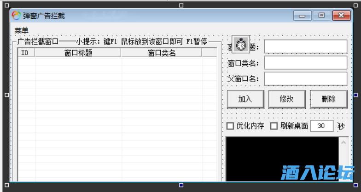Minimize the 弹窗广告拦截 window
The image size is (361, 192).
[x=302, y=16]
